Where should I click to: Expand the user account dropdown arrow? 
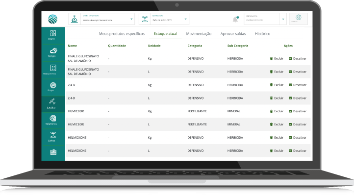point(283,19)
